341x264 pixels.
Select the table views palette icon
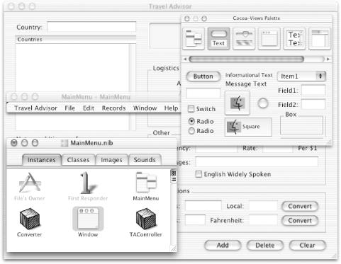[x=320, y=39]
